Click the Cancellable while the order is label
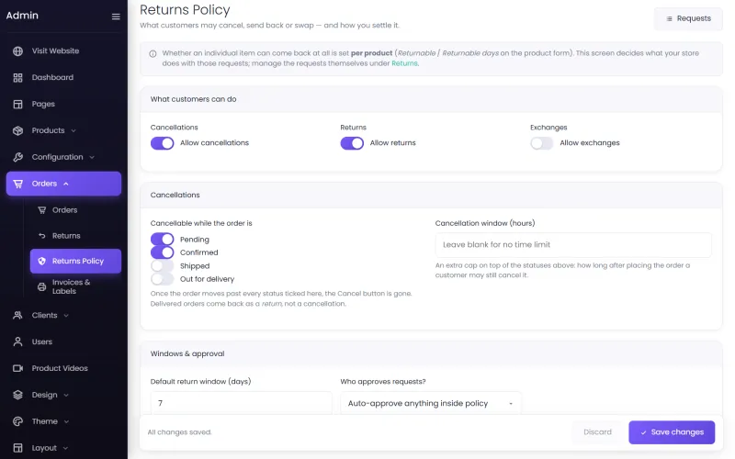735x459 pixels. coord(201,223)
